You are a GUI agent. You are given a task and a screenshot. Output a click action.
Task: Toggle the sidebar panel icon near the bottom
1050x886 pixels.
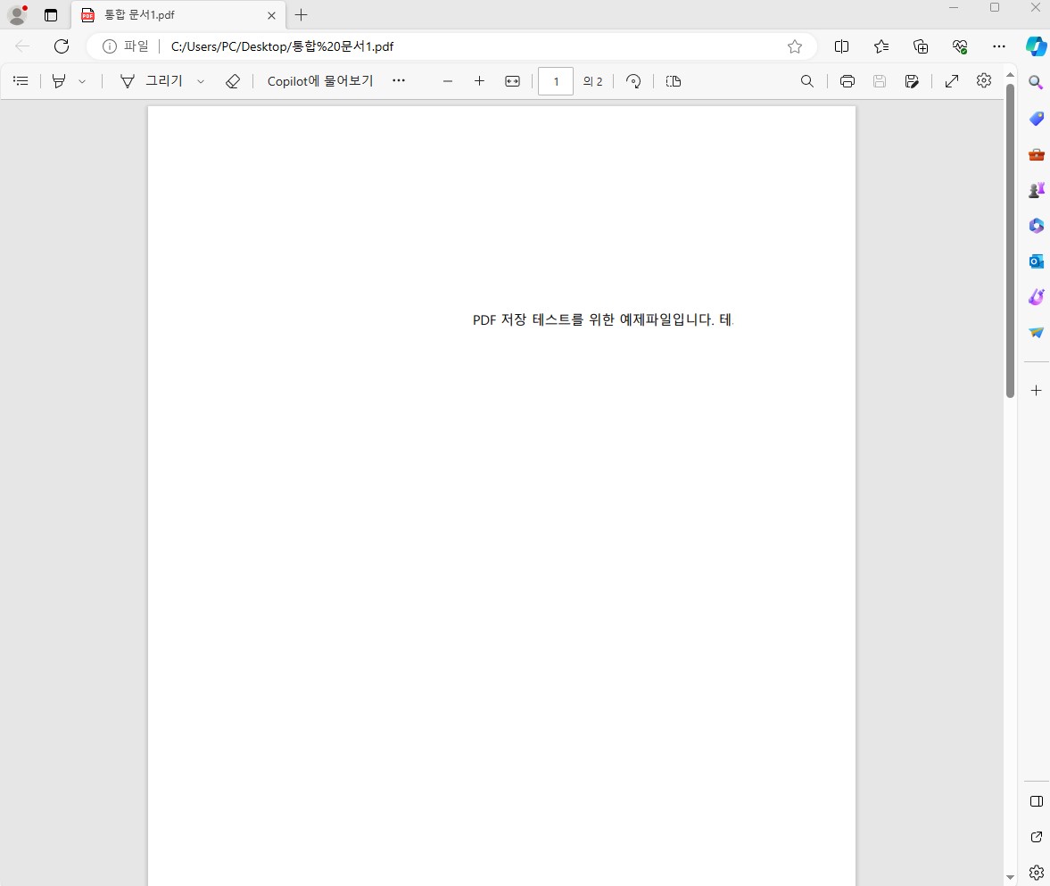point(1036,801)
